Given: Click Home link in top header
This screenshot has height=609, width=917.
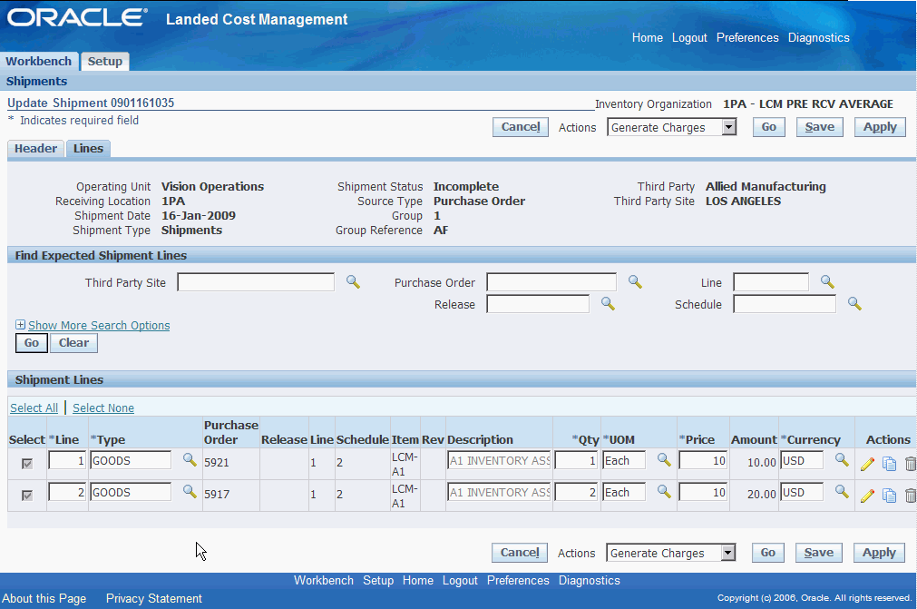Looking at the screenshot, I should click(x=648, y=37).
